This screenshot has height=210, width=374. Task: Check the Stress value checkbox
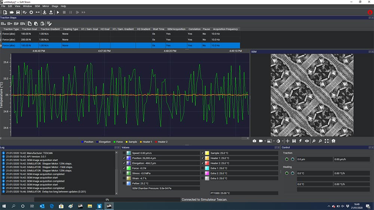pos(124,173)
